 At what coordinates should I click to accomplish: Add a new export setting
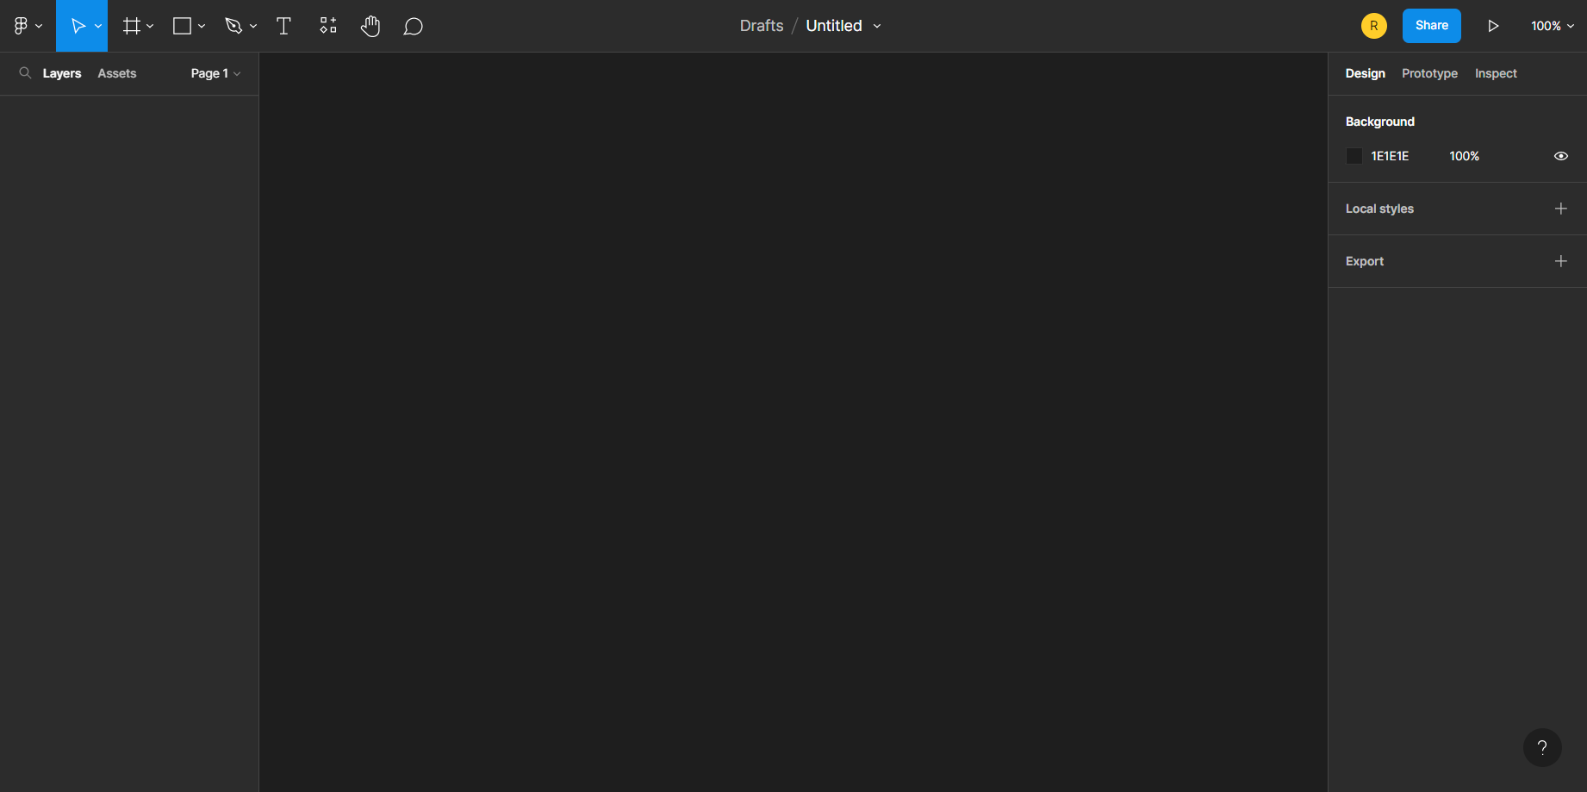(x=1560, y=261)
